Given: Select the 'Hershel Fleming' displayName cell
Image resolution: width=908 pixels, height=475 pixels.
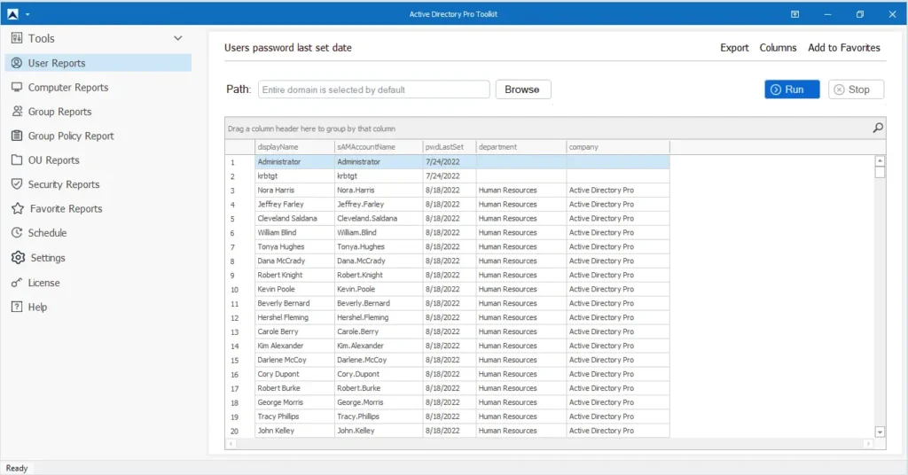Looking at the screenshot, I should [294, 317].
